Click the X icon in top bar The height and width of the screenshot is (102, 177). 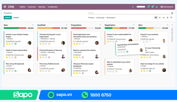157,7
